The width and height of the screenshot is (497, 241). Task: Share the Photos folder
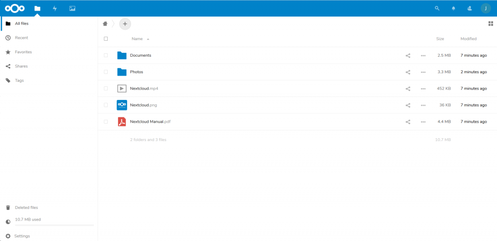click(408, 72)
